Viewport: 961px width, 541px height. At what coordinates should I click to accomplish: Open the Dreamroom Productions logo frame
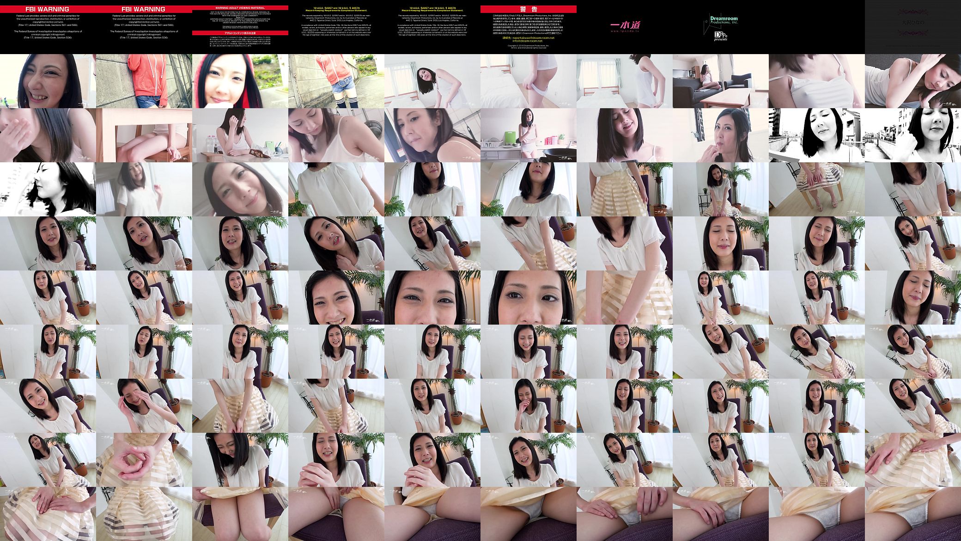point(721,27)
